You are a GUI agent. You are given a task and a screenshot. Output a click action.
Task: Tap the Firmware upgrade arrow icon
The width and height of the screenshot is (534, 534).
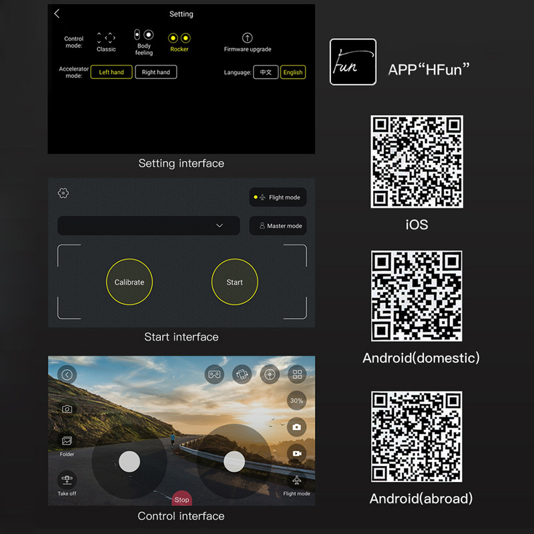[x=247, y=37]
